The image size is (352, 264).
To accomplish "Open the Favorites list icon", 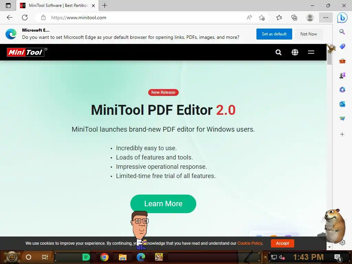I will 279,18.
